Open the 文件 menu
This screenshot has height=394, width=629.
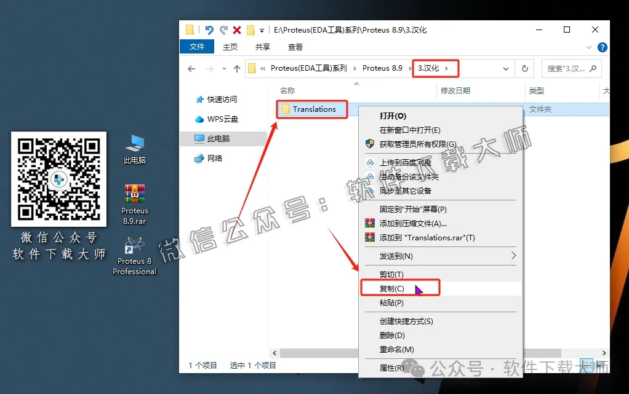pos(196,46)
